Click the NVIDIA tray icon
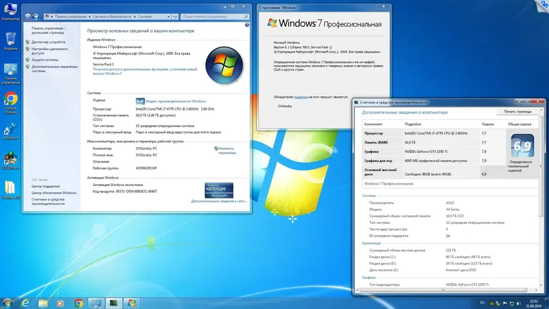Screen dimensions: 549x309 point(491,304)
